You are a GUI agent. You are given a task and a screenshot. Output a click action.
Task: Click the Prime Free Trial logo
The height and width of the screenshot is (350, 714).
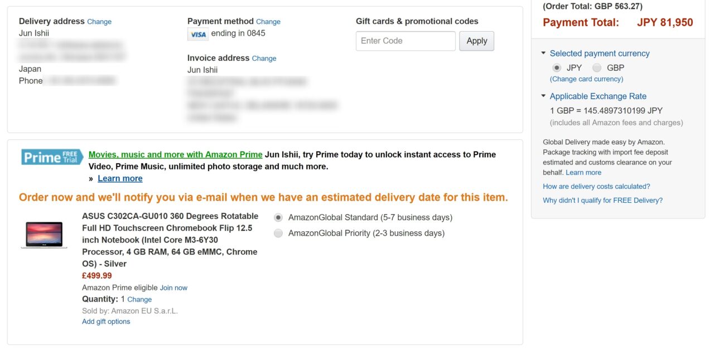(x=49, y=157)
